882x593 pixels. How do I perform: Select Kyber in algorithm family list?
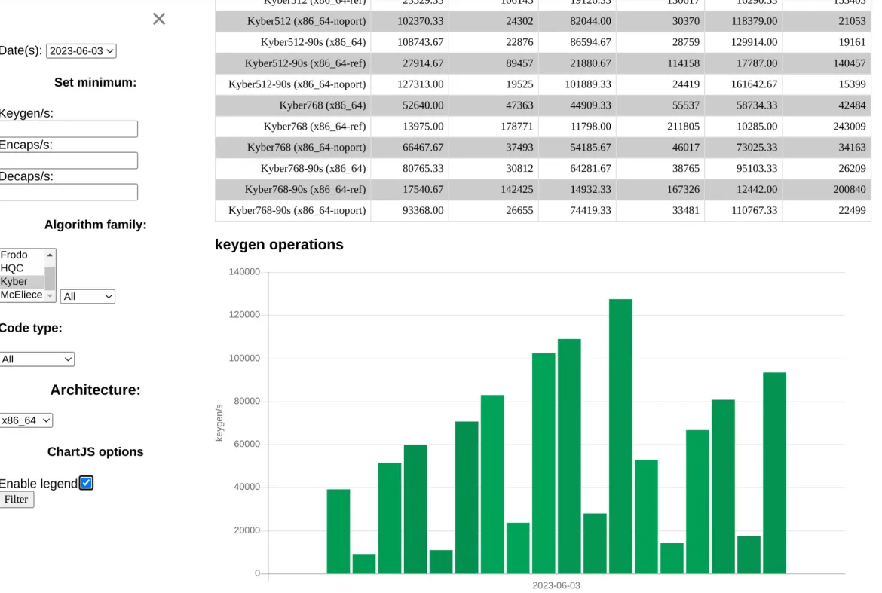pos(21,282)
